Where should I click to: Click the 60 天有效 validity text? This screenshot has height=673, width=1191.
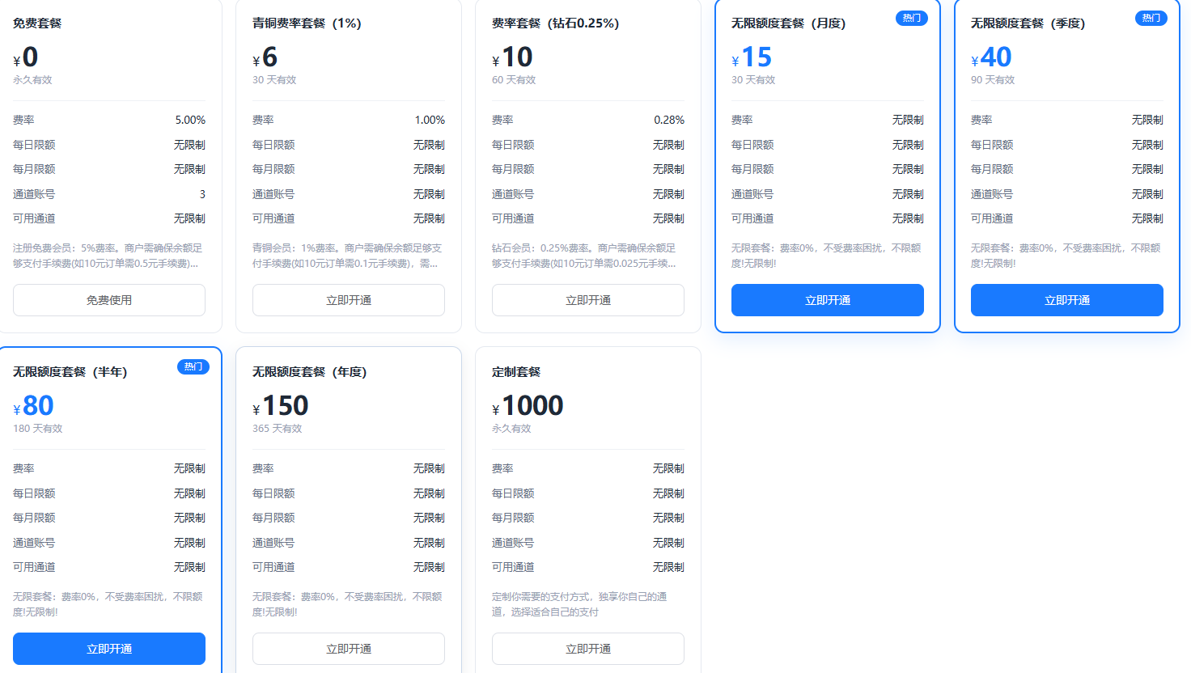[514, 80]
